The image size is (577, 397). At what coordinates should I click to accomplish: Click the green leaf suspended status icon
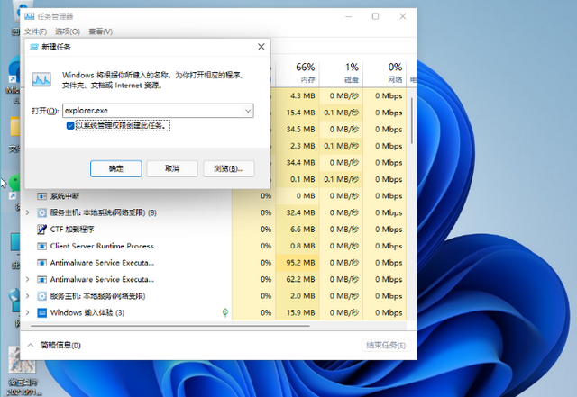click(x=225, y=312)
